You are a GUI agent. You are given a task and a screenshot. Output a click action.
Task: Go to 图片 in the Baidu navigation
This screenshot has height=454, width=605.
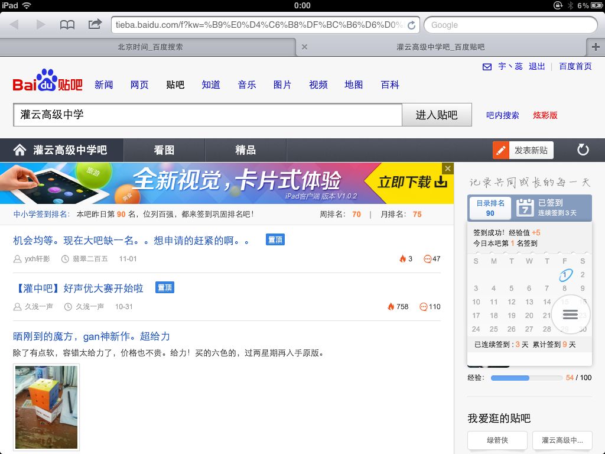click(282, 85)
